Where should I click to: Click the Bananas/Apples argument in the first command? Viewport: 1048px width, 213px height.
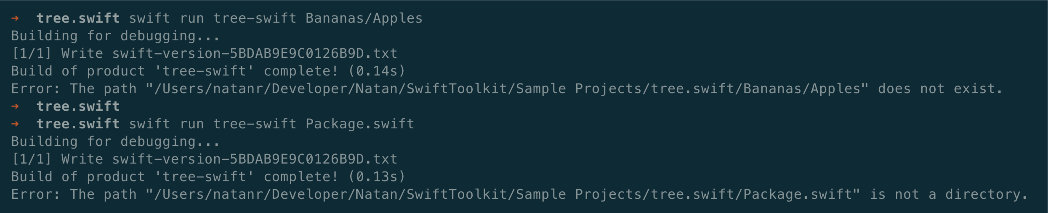(x=364, y=18)
